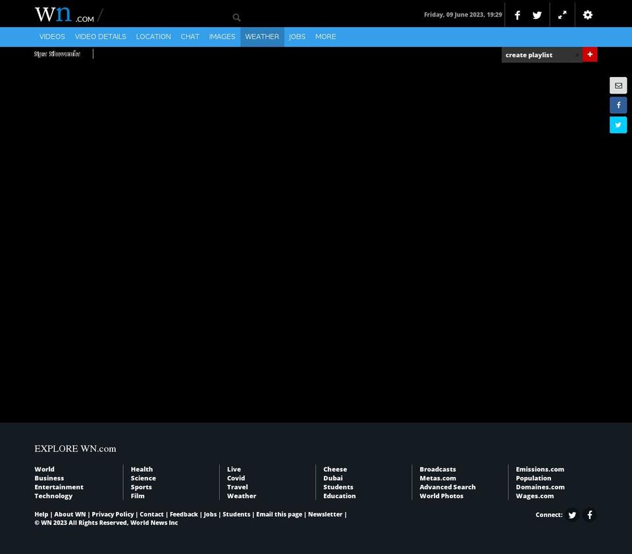Open the Metas.com footer link
This screenshot has height=554, width=632.
[x=438, y=478]
